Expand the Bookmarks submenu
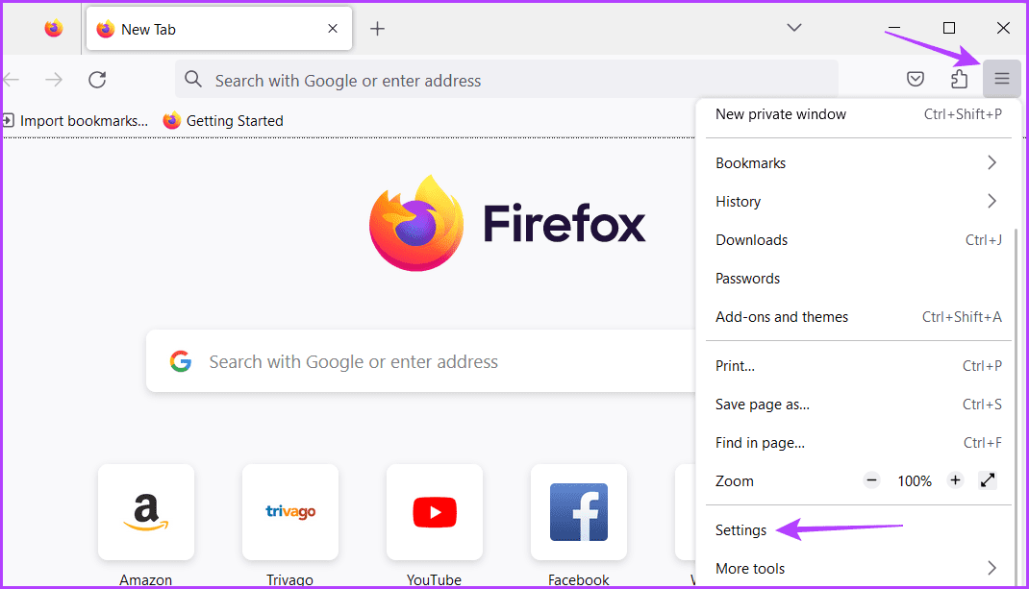The image size is (1029, 589). point(991,163)
